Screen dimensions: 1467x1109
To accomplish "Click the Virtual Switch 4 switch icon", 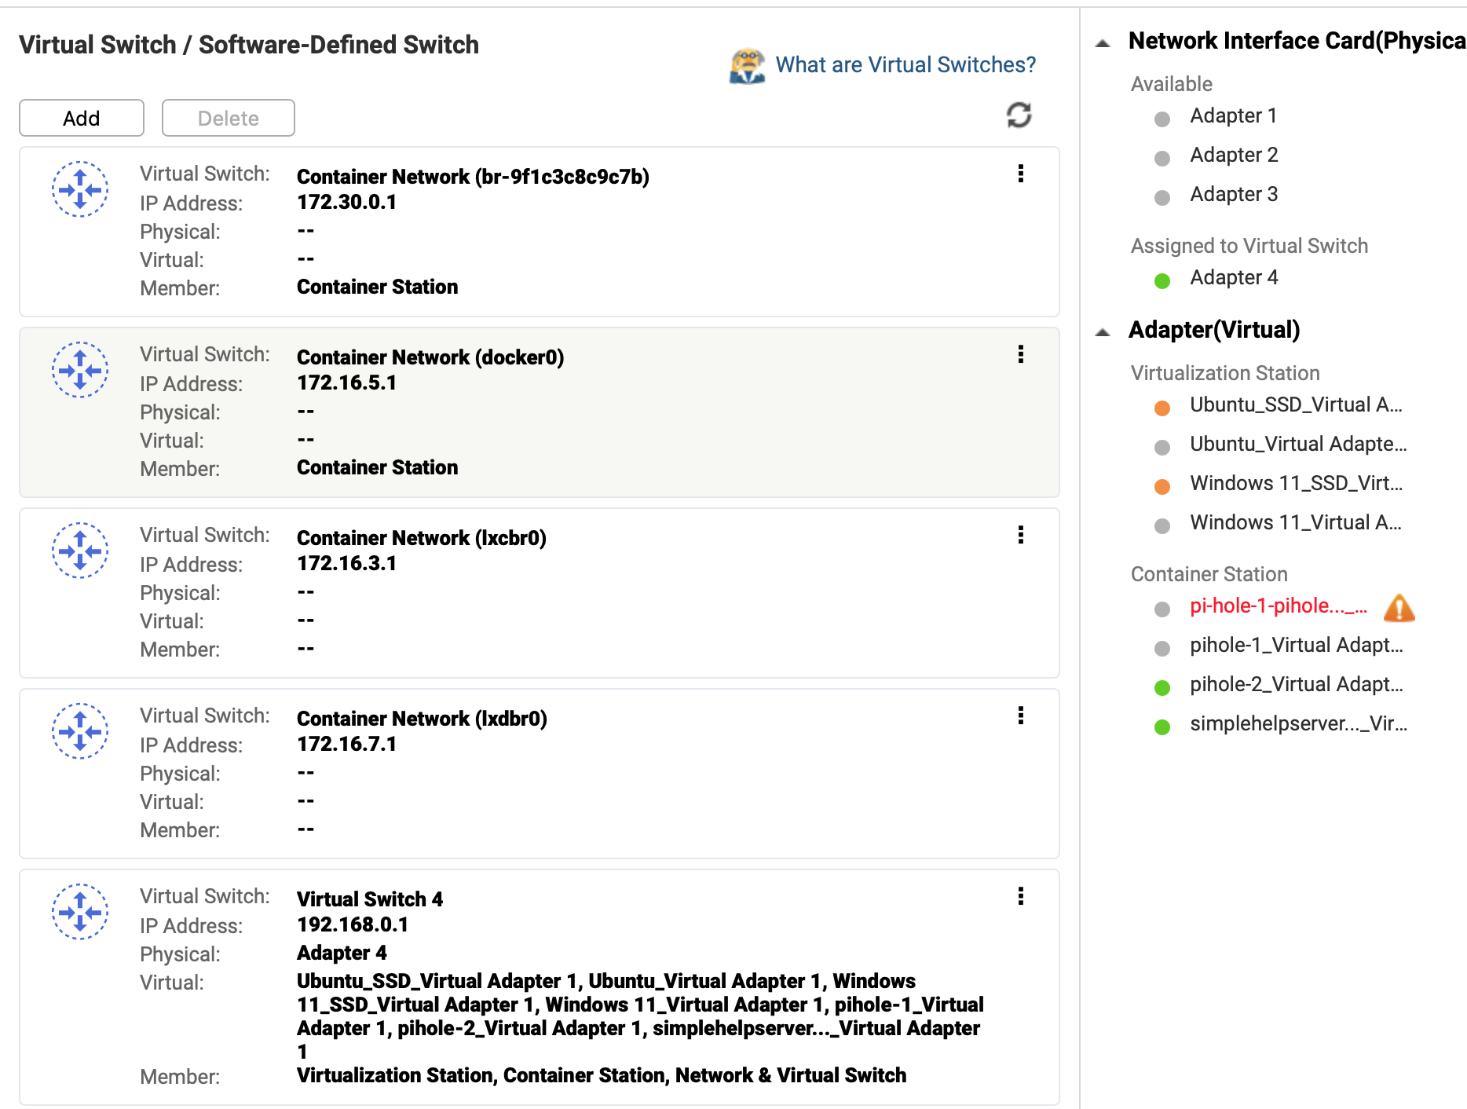I will click(x=80, y=912).
